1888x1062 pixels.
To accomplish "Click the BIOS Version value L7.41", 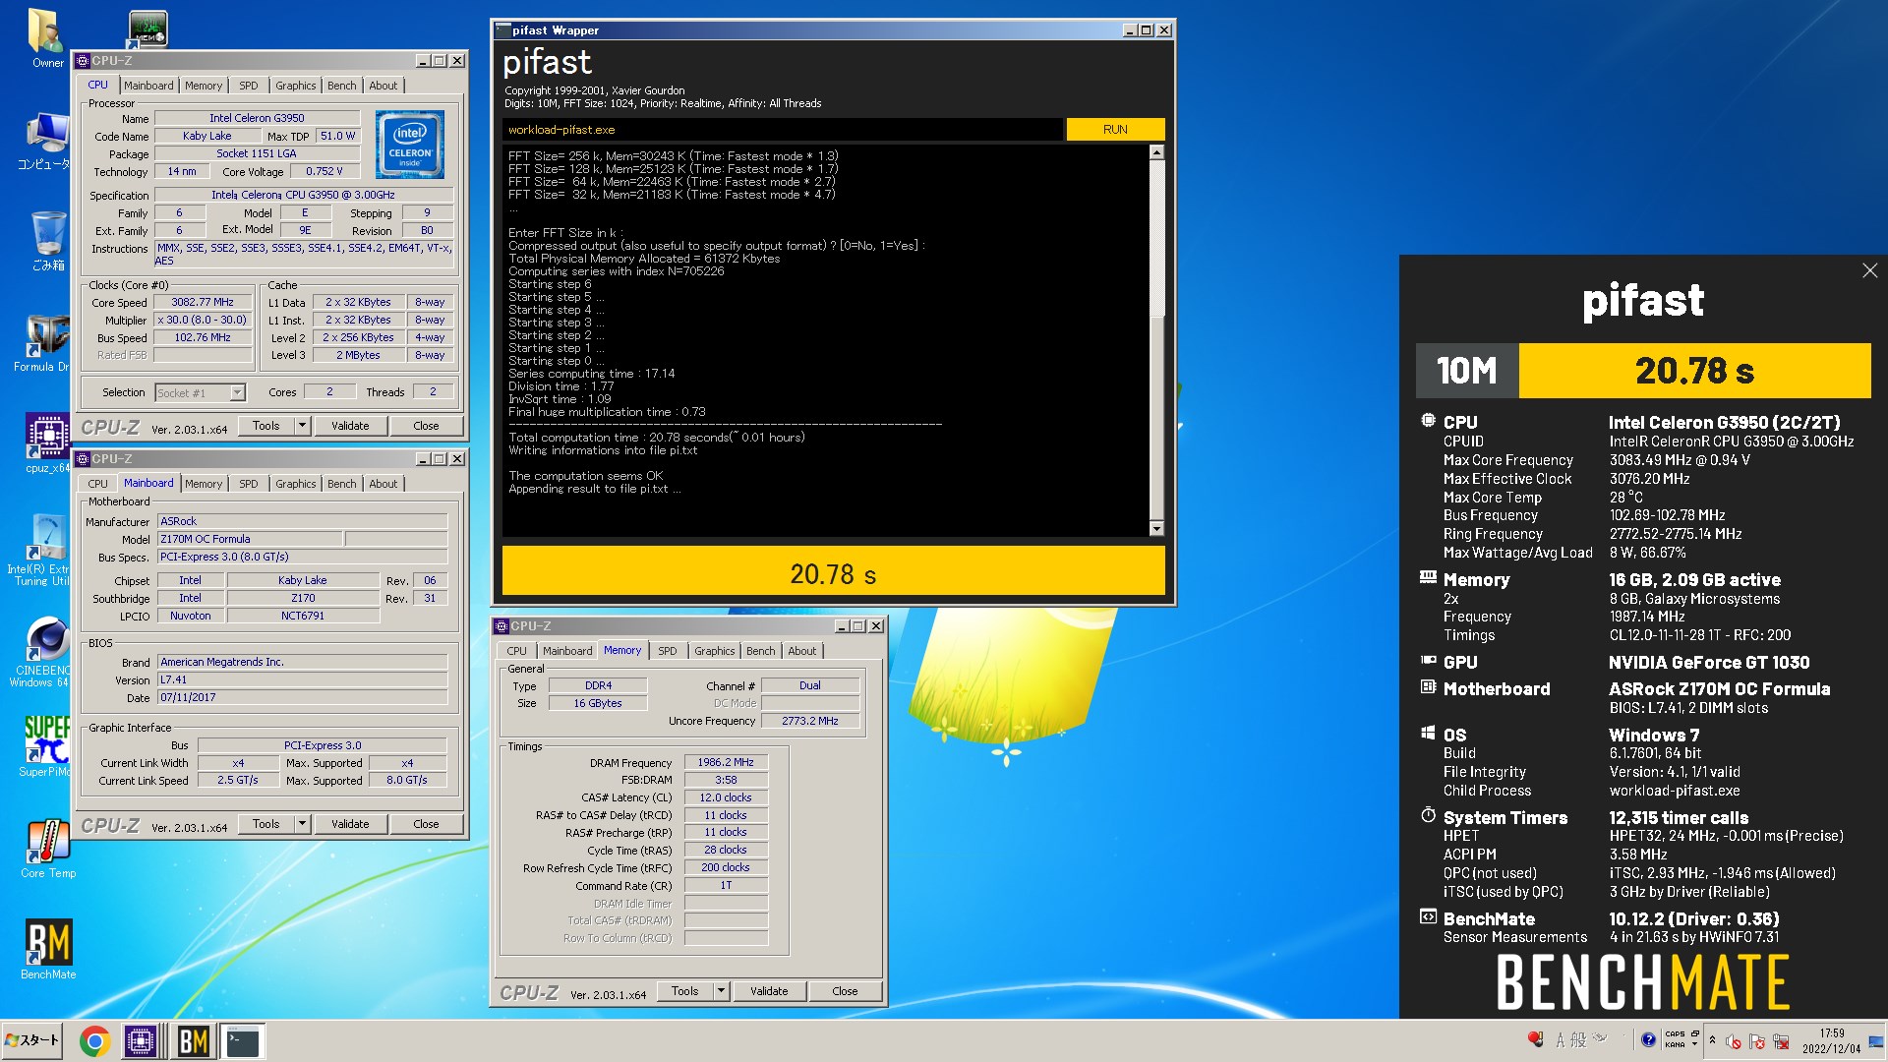I will click(302, 679).
